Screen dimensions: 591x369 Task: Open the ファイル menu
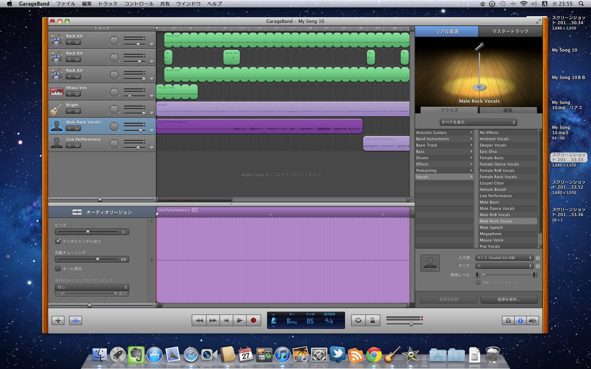[x=66, y=4]
